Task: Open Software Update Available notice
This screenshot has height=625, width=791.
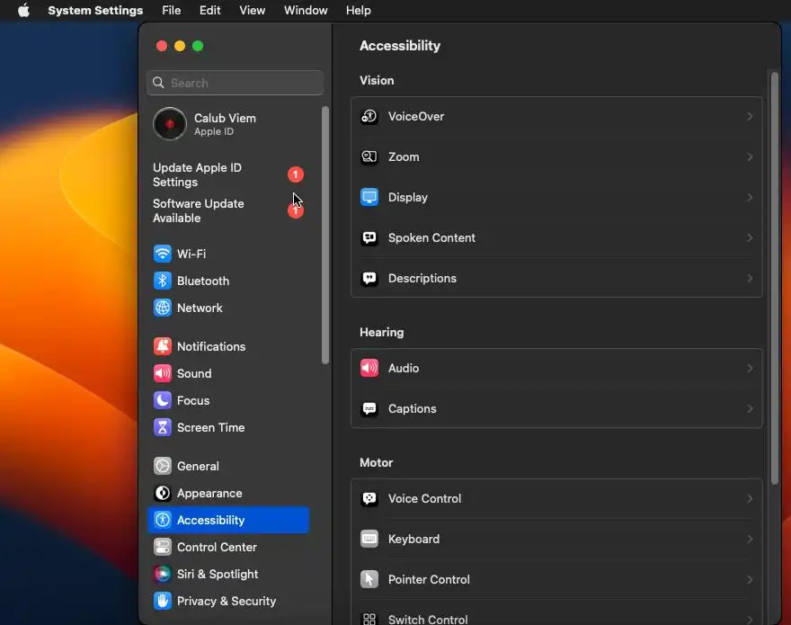Action: 228,210
